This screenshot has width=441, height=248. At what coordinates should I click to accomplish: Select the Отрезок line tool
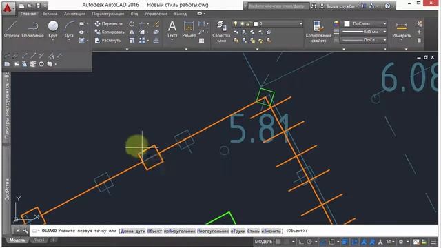tap(12, 29)
